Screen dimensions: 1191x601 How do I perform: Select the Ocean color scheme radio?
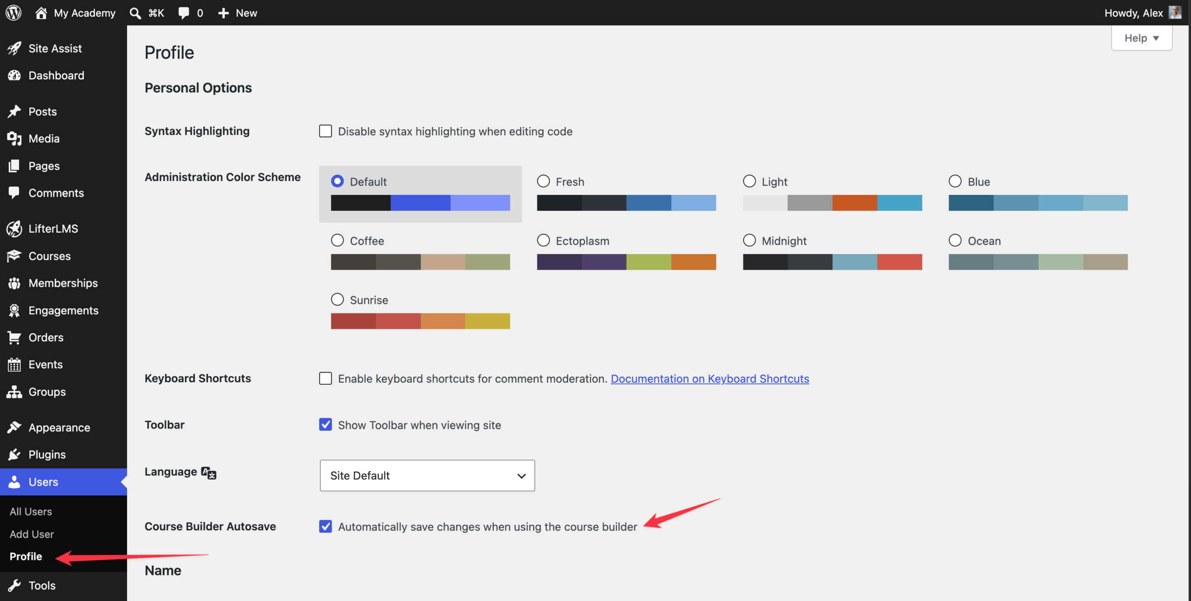[955, 240]
